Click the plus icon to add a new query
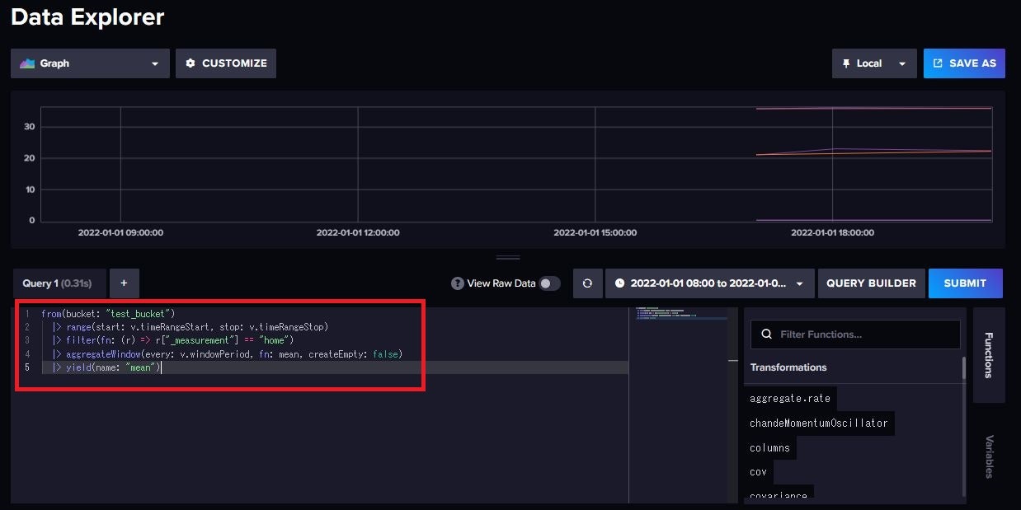This screenshot has width=1021, height=510. coord(124,283)
